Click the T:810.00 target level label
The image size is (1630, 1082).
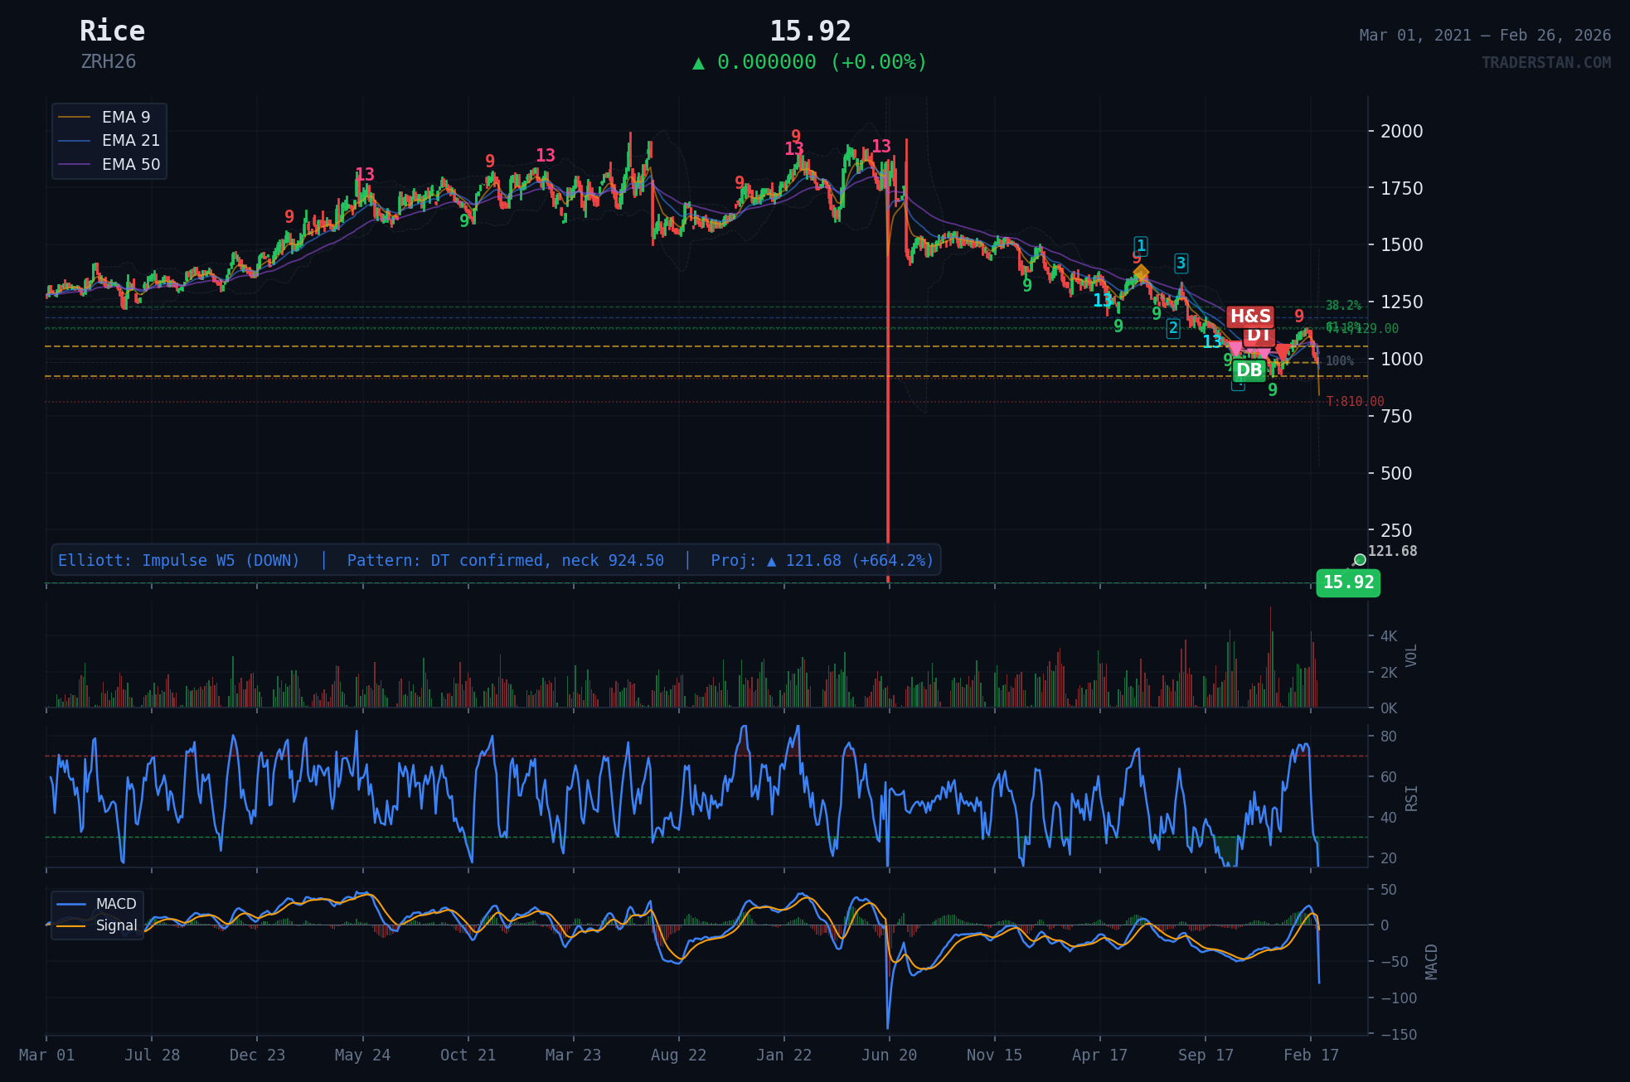(x=1355, y=402)
